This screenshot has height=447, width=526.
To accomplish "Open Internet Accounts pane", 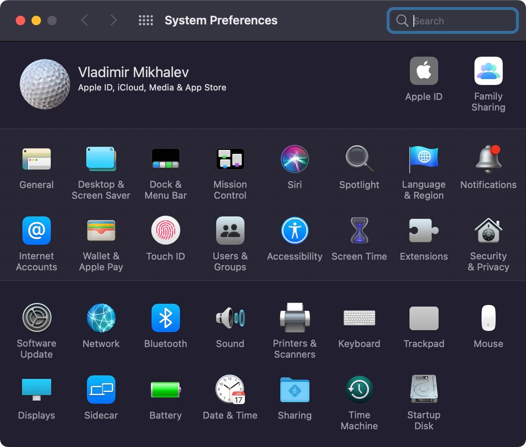I will click(x=37, y=231).
